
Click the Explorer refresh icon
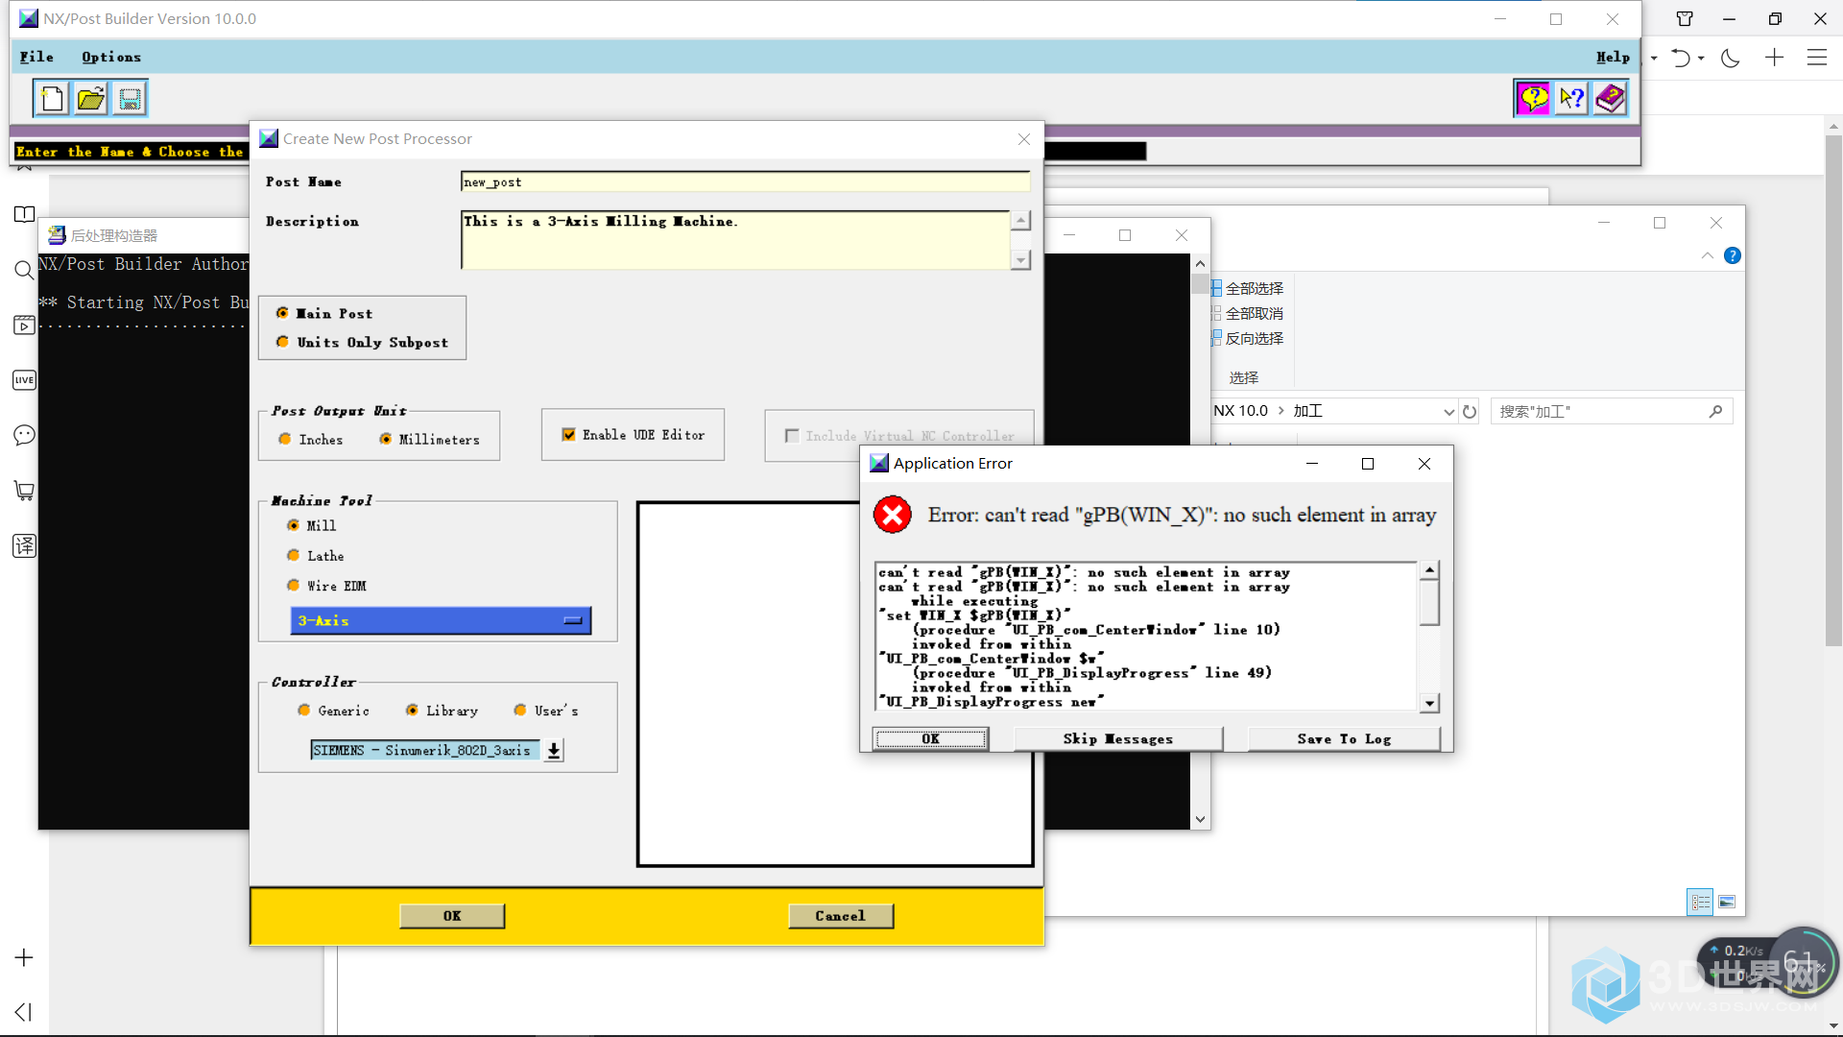tap(1470, 411)
